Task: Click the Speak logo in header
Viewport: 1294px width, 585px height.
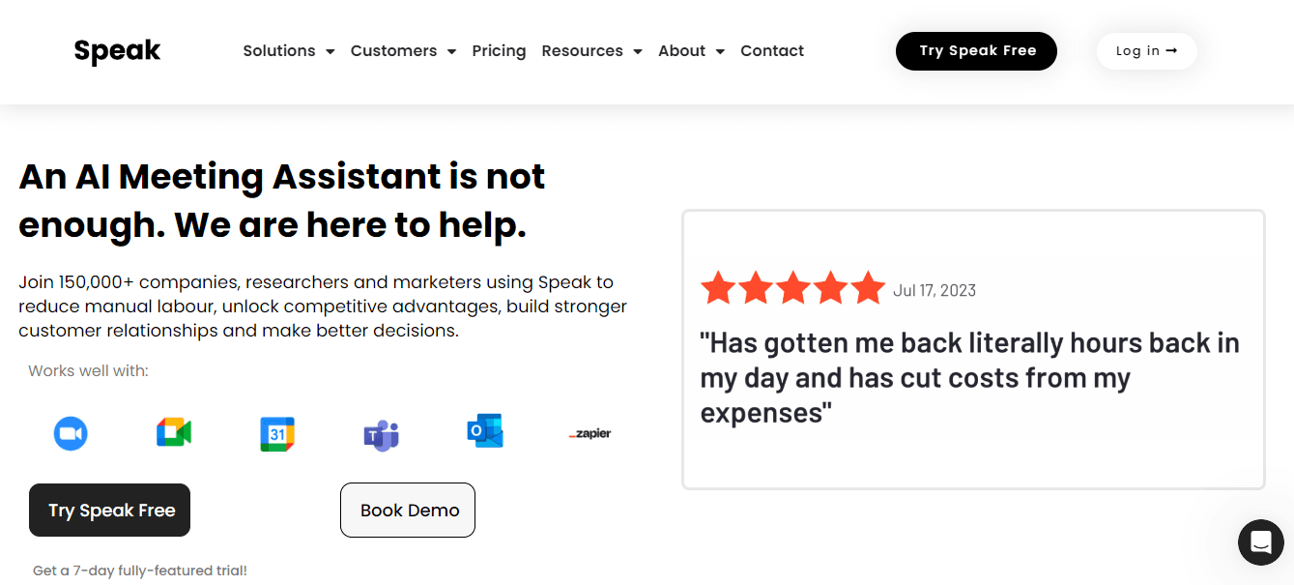Action: pos(117,51)
